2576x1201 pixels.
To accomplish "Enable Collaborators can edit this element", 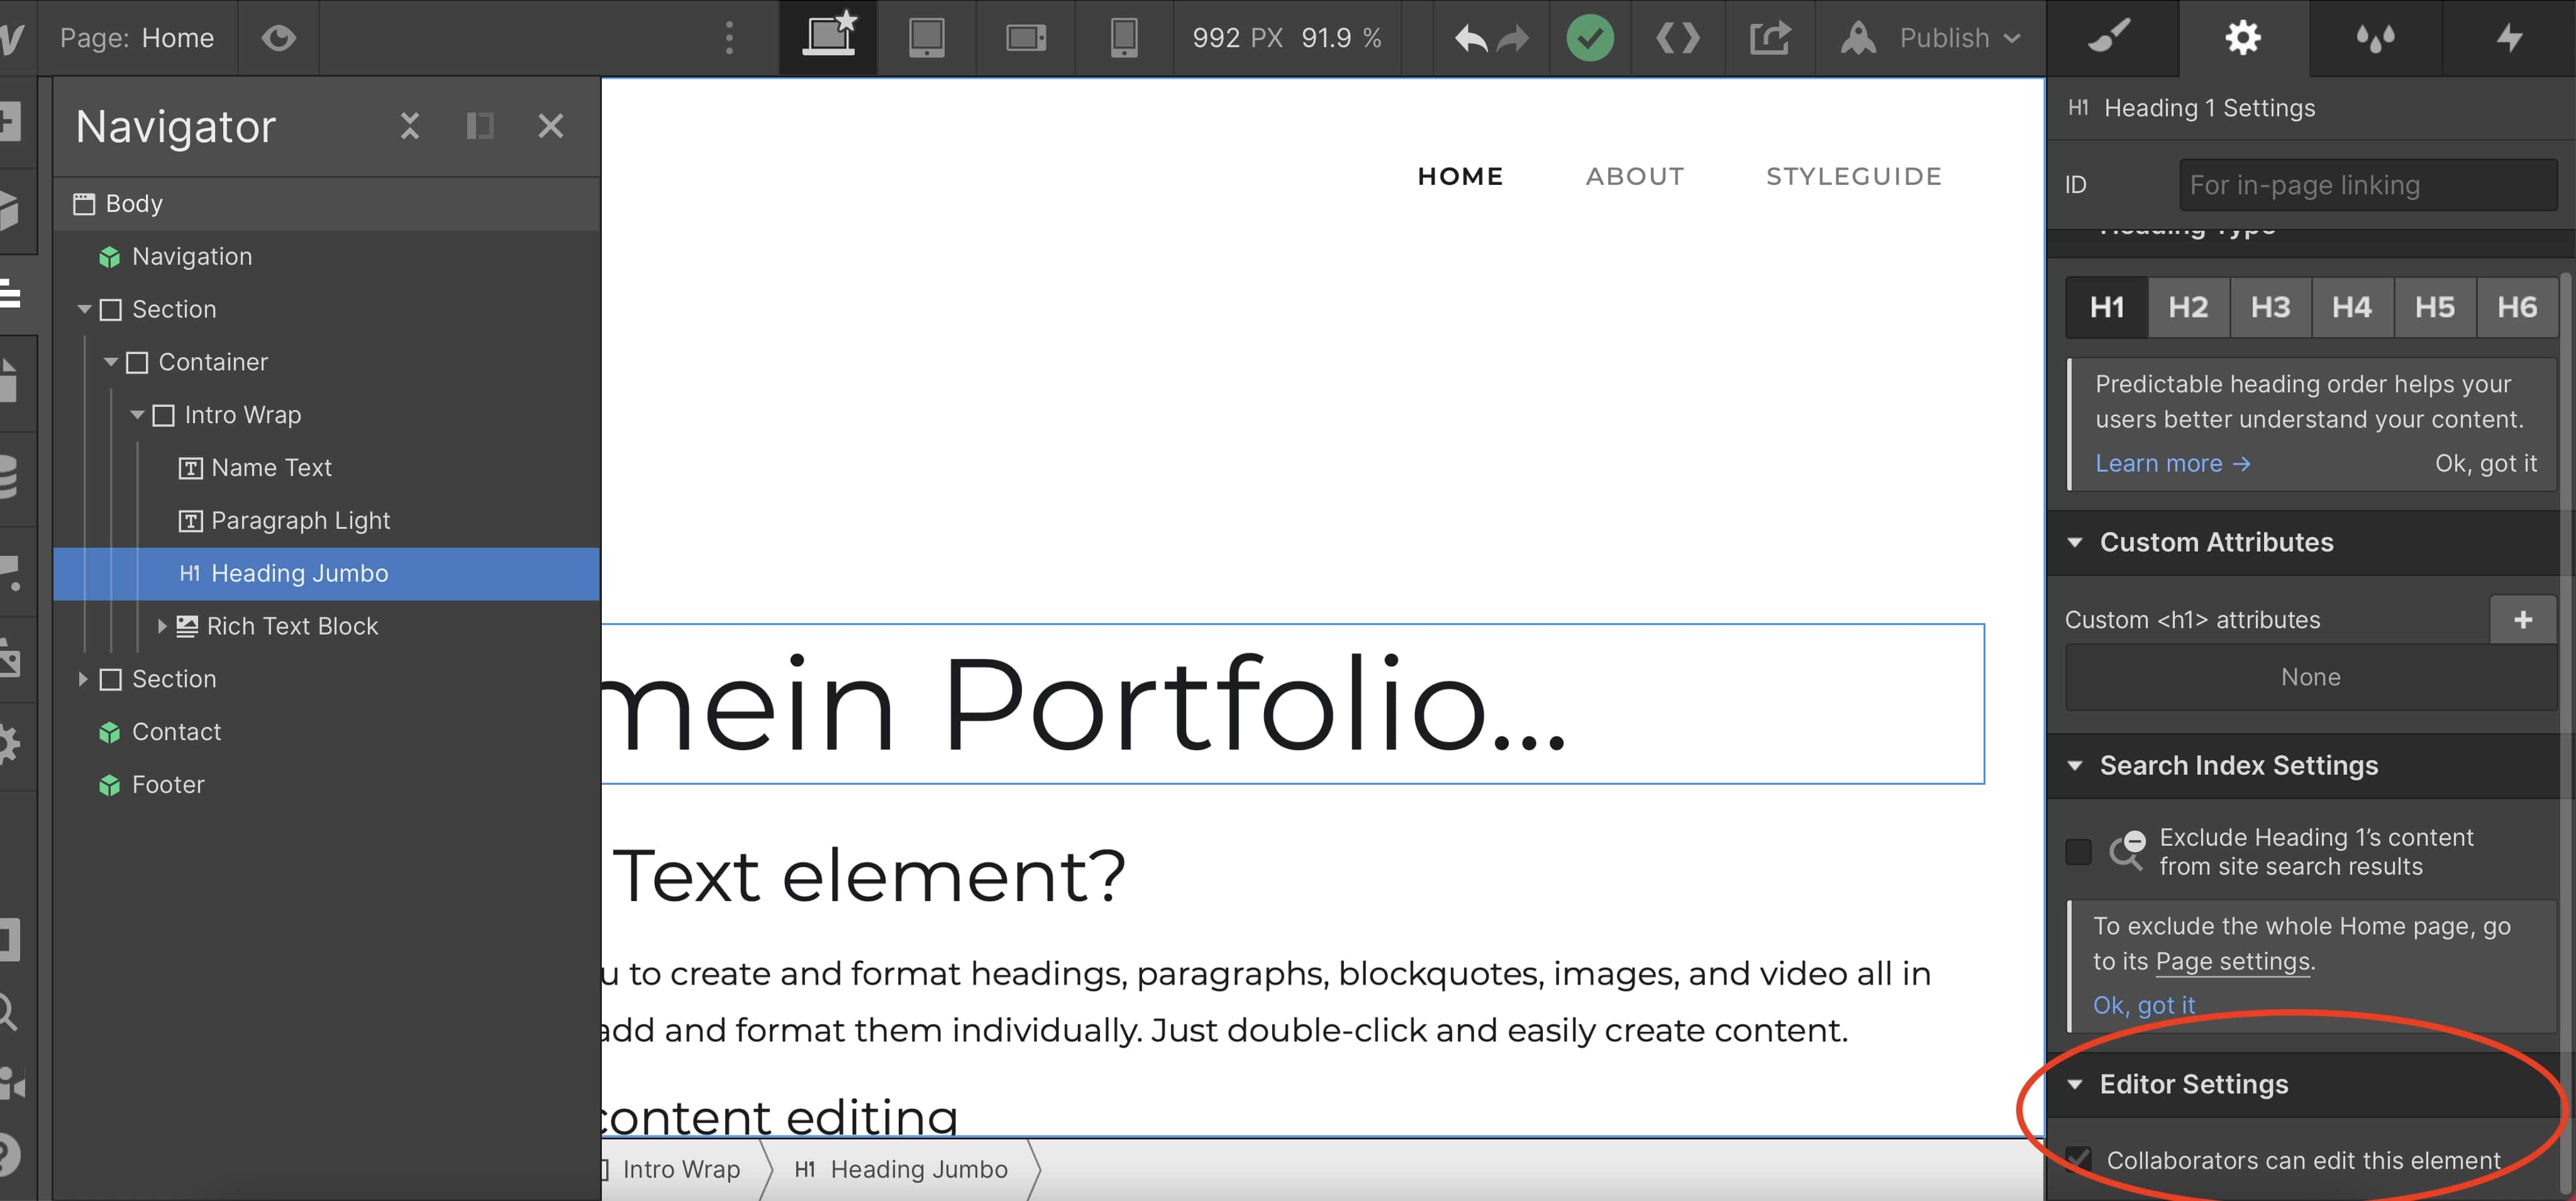I will [2080, 1159].
